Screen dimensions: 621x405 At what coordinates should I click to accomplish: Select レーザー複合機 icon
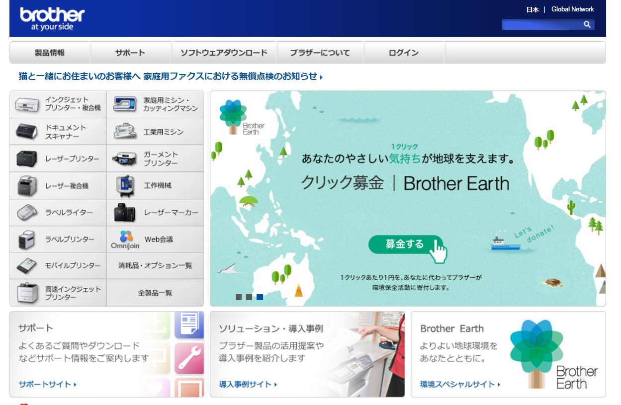27,185
